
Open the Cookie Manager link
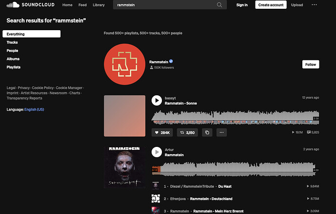[x=69, y=88]
